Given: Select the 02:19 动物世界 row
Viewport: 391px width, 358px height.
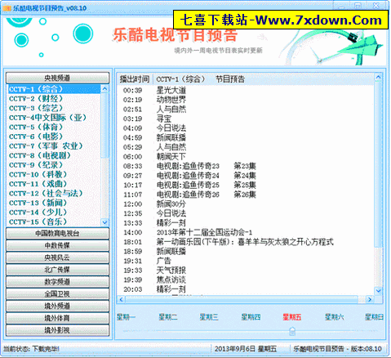Looking at the screenshot, I should pos(247,100).
